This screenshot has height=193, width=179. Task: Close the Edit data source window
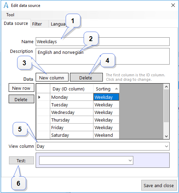(x=173, y=5)
